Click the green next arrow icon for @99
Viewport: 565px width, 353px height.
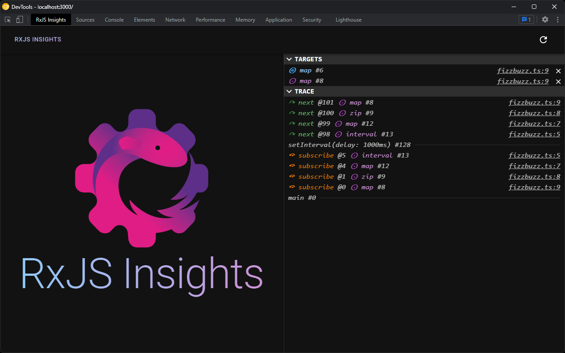[x=292, y=124]
